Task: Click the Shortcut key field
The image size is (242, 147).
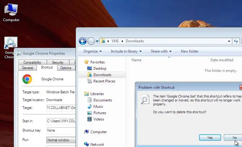Action: pyautogui.click(x=61, y=130)
